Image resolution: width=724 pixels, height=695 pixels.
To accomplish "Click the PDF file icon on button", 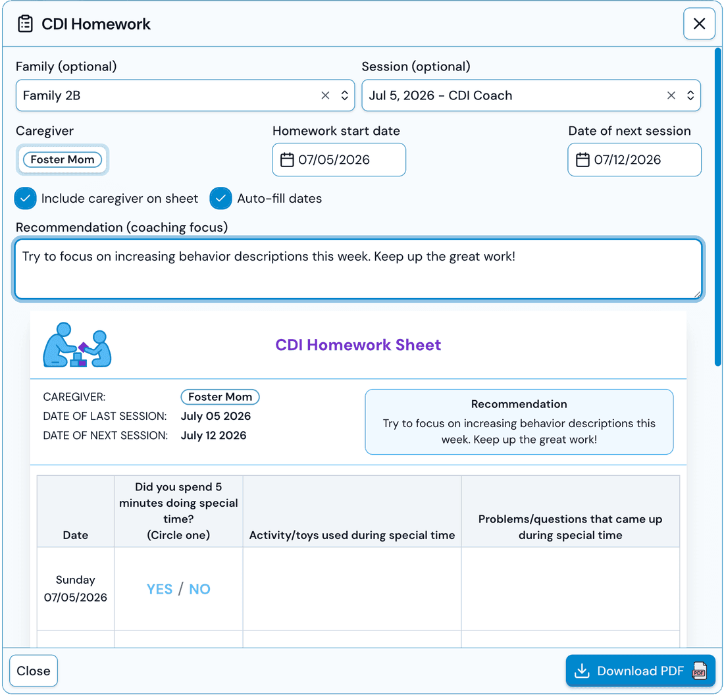I will 699,671.
